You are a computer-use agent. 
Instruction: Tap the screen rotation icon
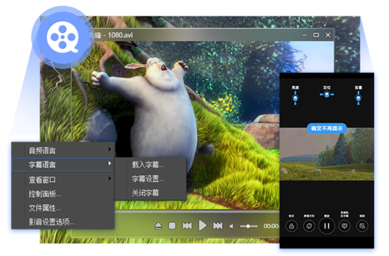click(309, 226)
